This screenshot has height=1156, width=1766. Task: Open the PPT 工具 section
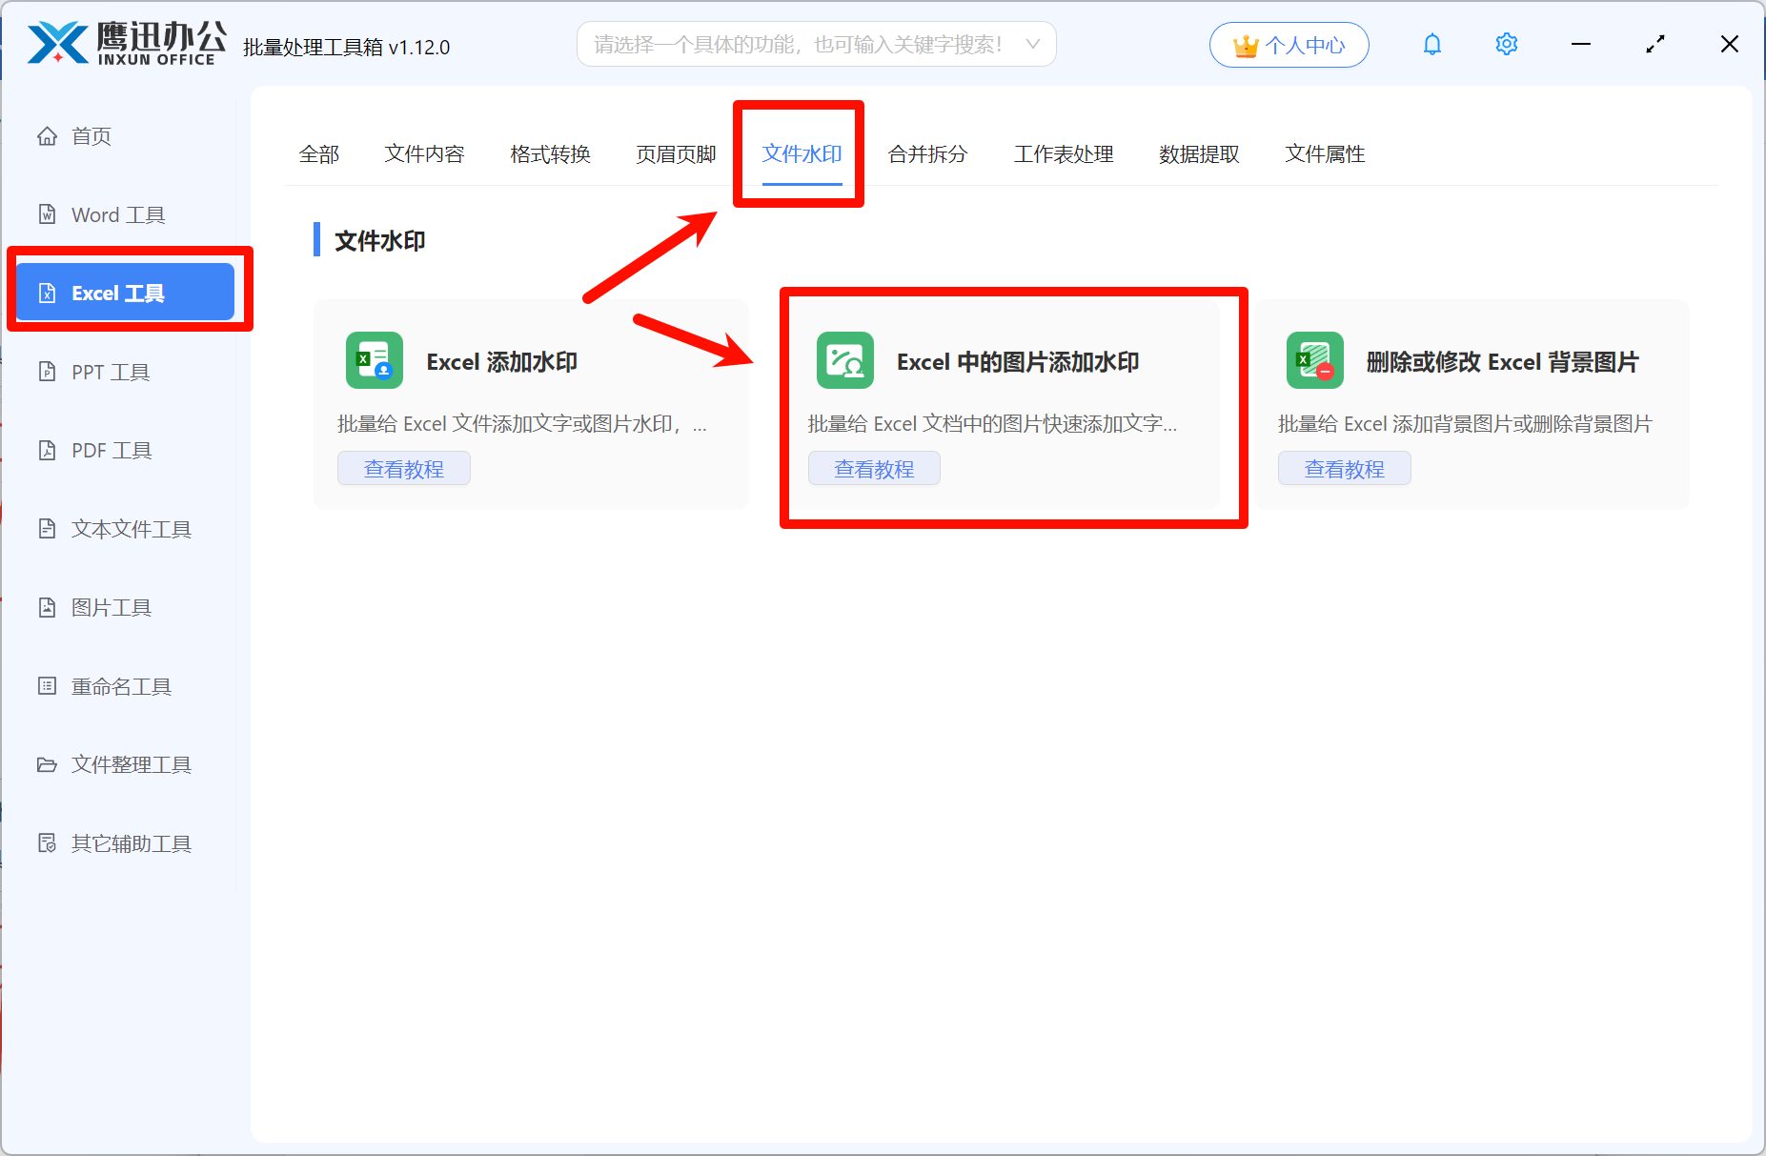click(x=110, y=372)
